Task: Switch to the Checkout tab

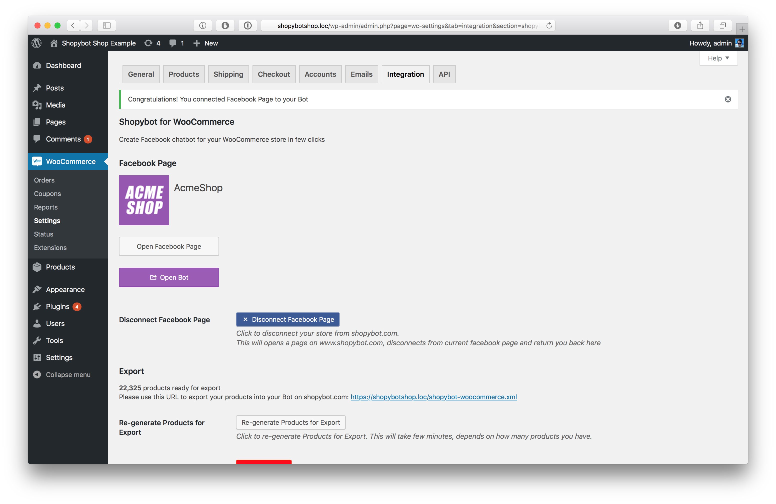Action: coord(274,74)
